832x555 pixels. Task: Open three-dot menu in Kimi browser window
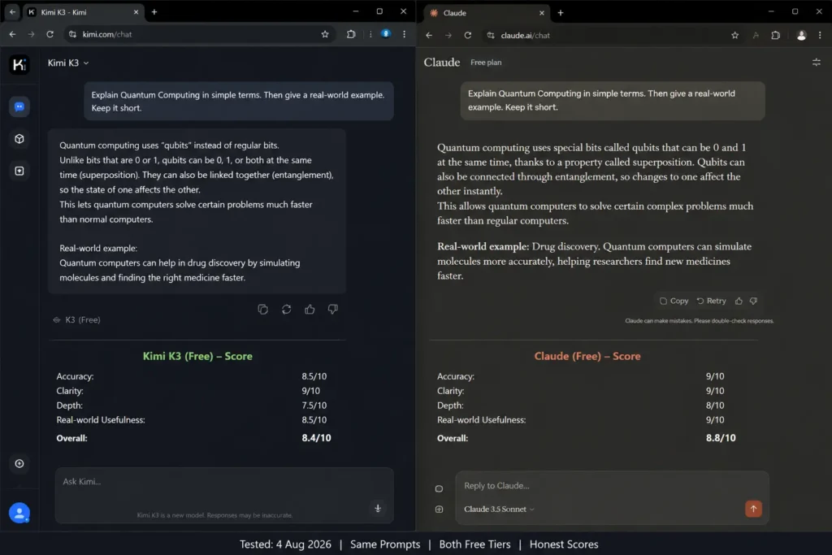tap(405, 34)
